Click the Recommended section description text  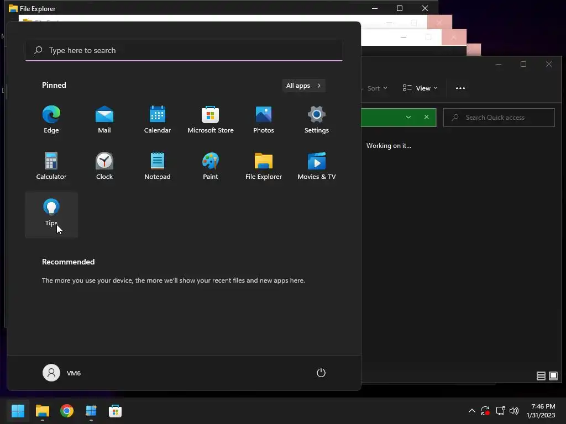click(x=173, y=280)
